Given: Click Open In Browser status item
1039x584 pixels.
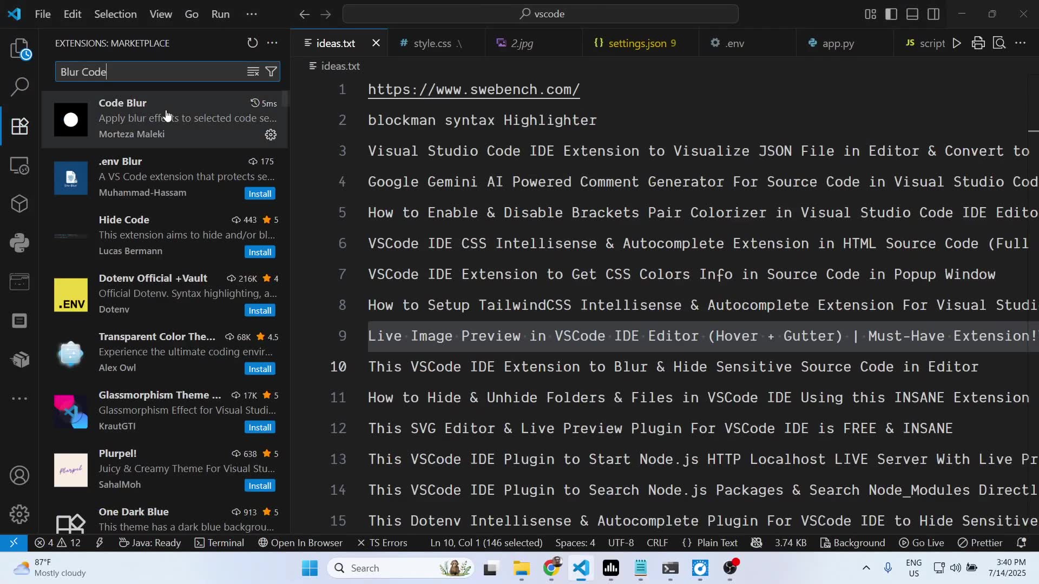Looking at the screenshot, I should pyautogui.click(x=300, y=542).
